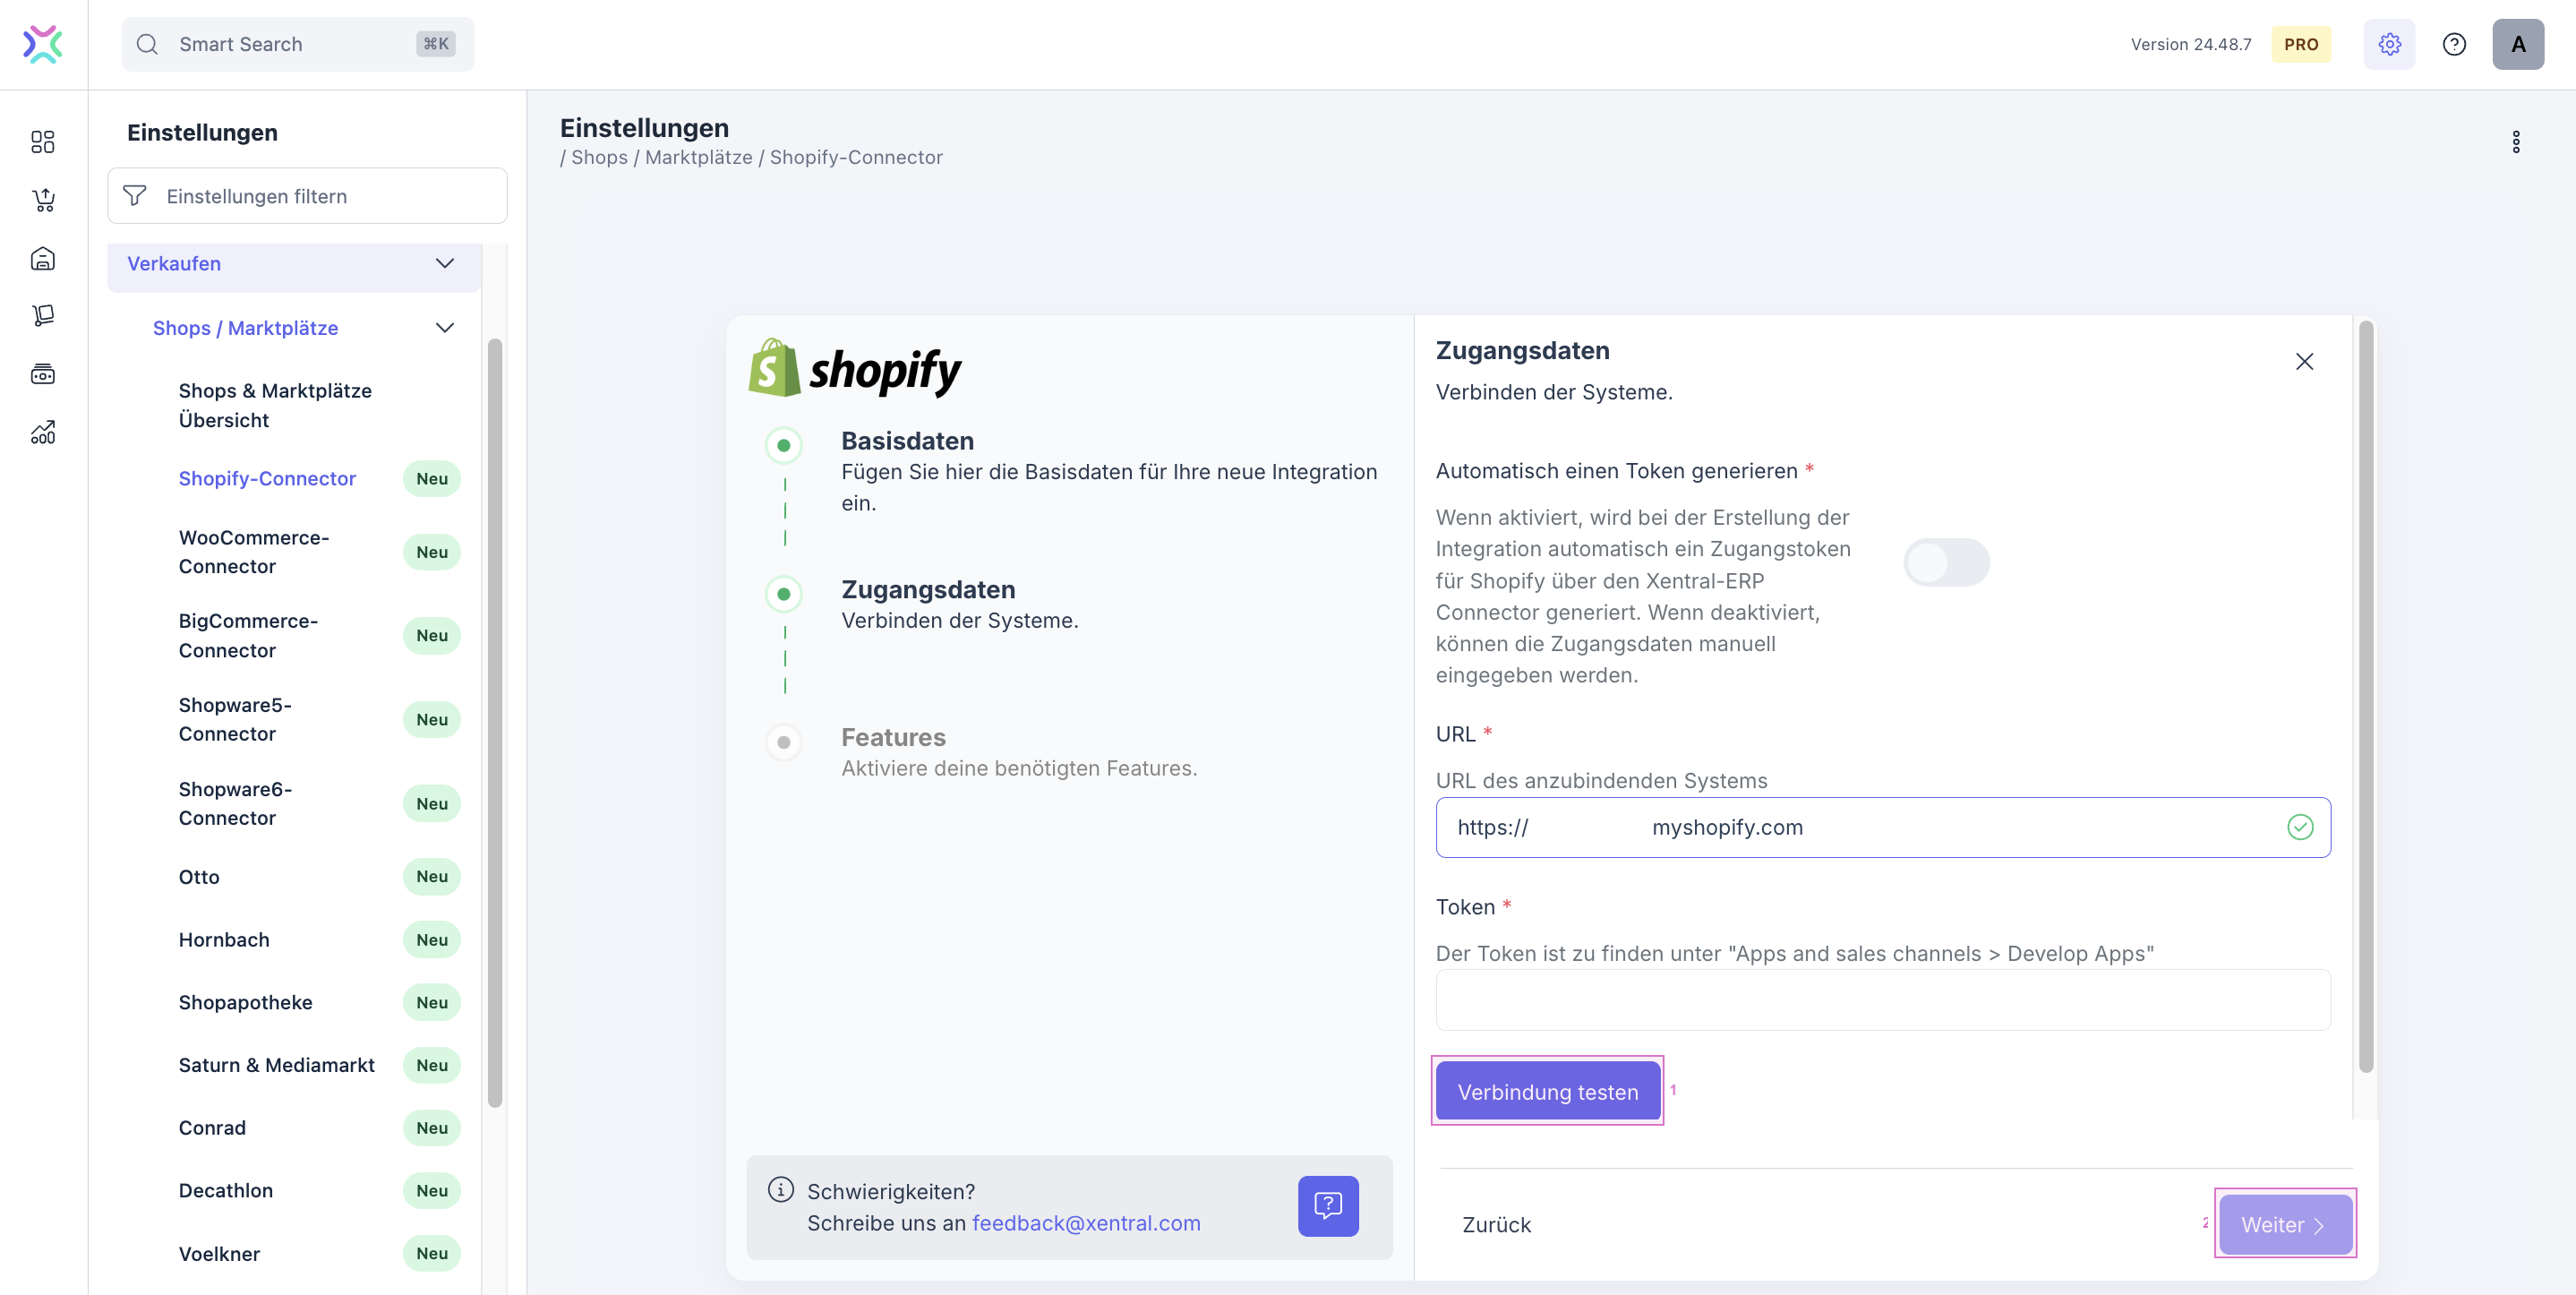Enable automatic token generation toggle
Viewport: 2576px width, 1295px height.
tap(1946, 562)
